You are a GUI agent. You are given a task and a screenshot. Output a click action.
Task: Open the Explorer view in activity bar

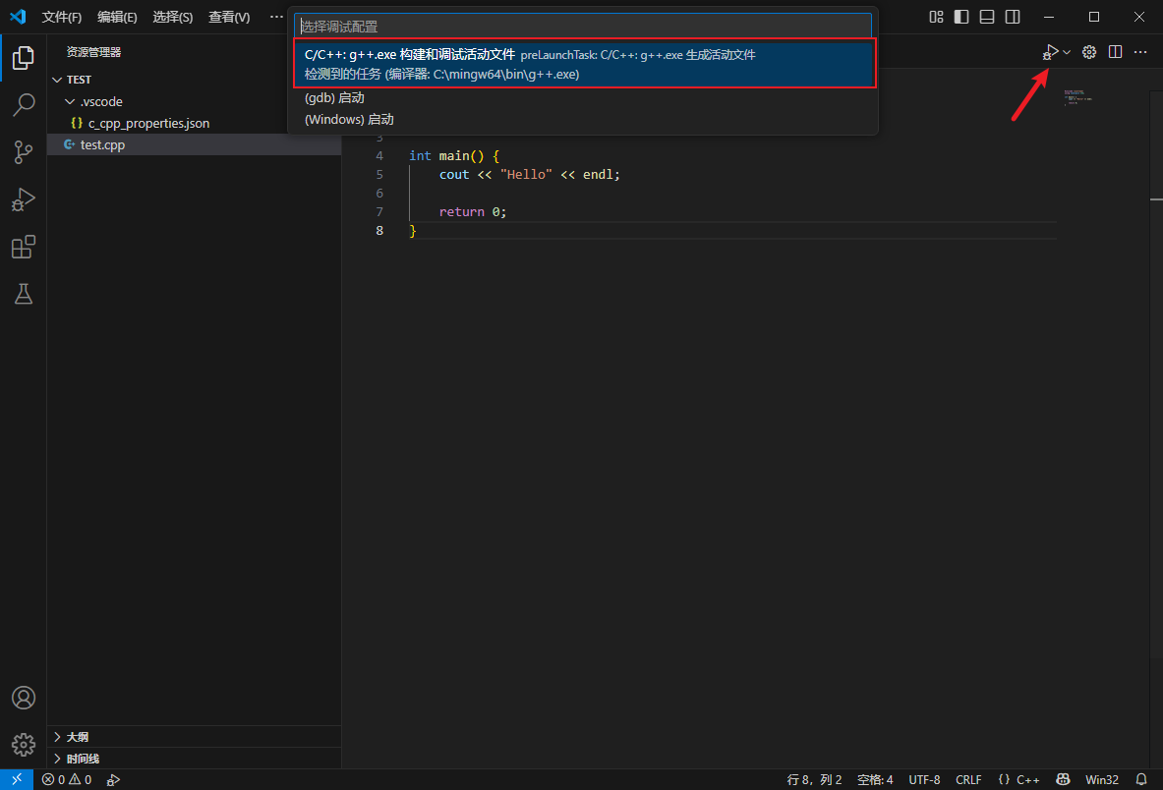coord(23,58)
